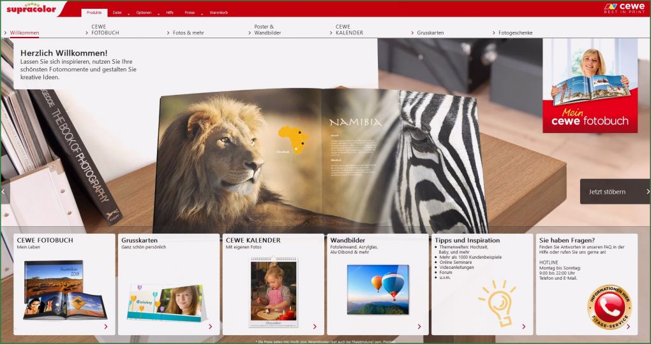
Task: Switch to the Fotos & mehr tab
Action: click(x=188, y=32)
